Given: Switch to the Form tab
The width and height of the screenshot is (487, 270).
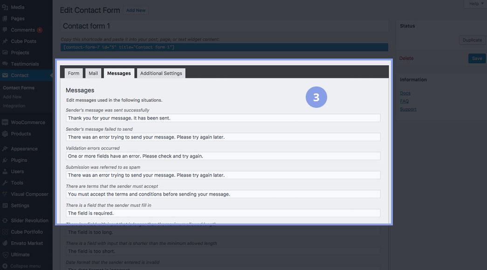Looking at the screenshot, I should [x=74, y=73].
